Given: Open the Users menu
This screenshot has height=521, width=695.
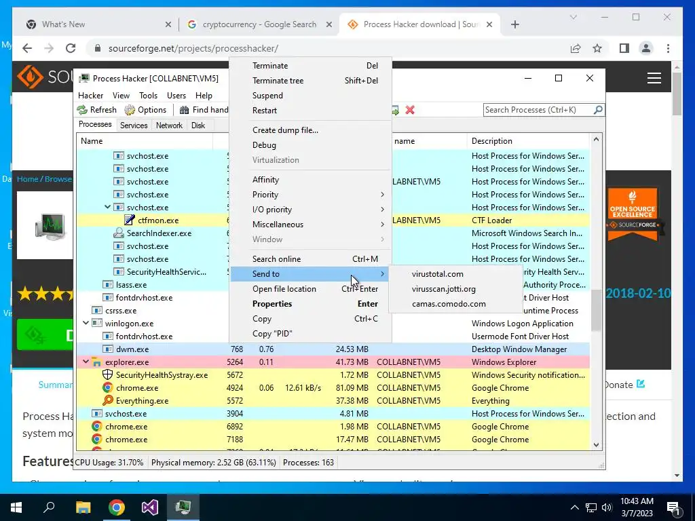Looking at the screenshot, I should [x=176, y=95].
